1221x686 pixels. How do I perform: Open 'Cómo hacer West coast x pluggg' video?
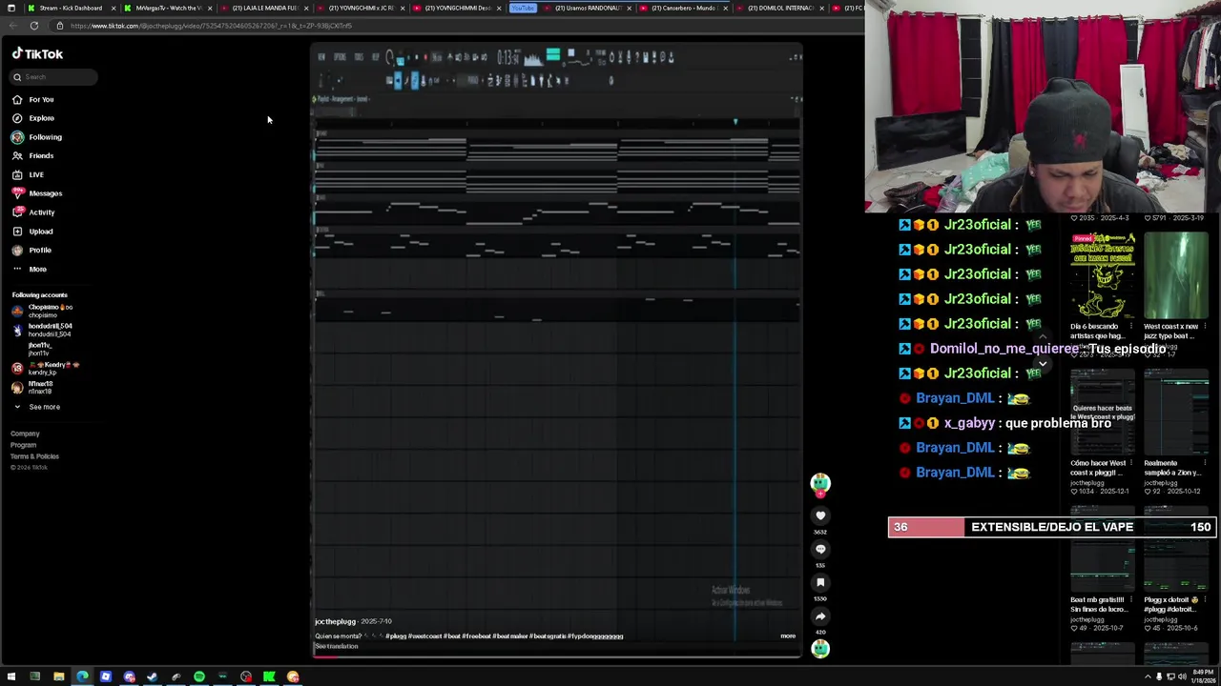1103,411
